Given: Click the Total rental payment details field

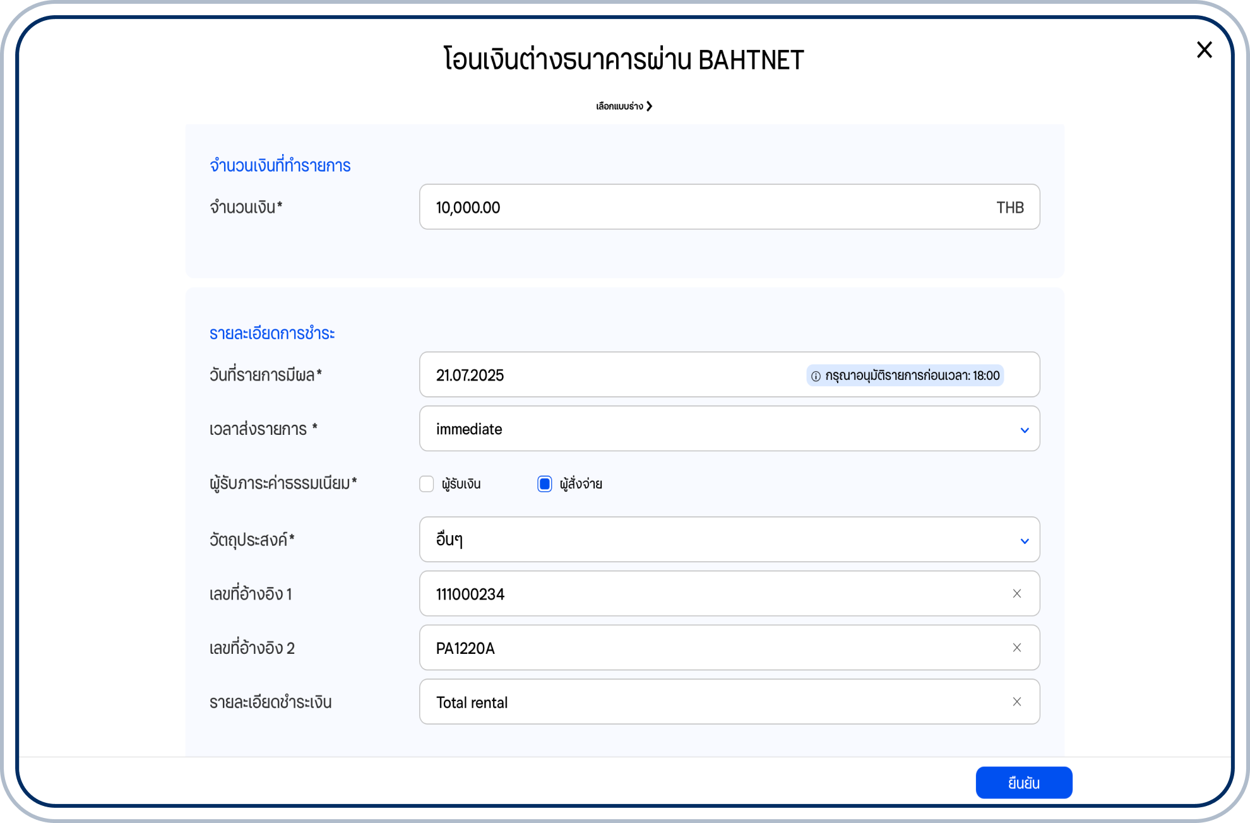Looking at the screenshot, I should (x=694, y=702).
